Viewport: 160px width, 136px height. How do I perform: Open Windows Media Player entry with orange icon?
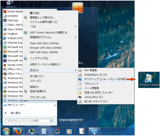point(13,96)
